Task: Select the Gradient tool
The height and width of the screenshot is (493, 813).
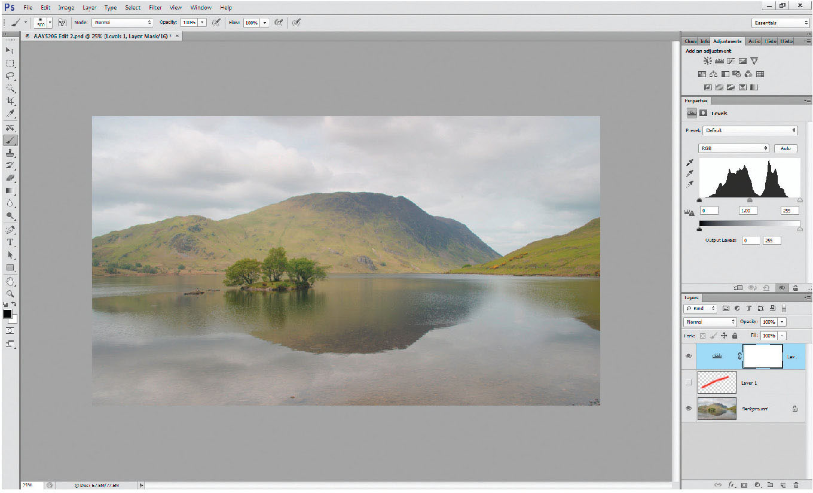Action: pyautogui.click(x=10, y=191)
